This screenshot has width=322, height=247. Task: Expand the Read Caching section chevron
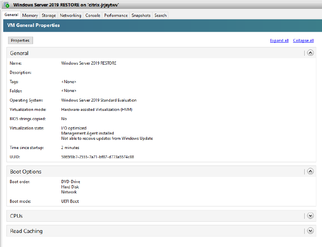tap(310, 231)
